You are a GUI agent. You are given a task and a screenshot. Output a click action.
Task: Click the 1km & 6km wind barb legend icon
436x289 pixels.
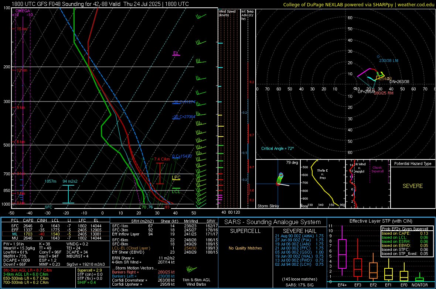[192, 269]
